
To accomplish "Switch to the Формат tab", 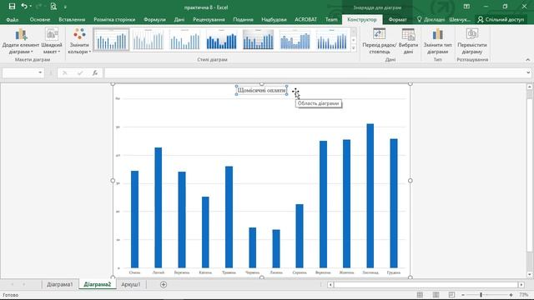I will coord(397,20).
